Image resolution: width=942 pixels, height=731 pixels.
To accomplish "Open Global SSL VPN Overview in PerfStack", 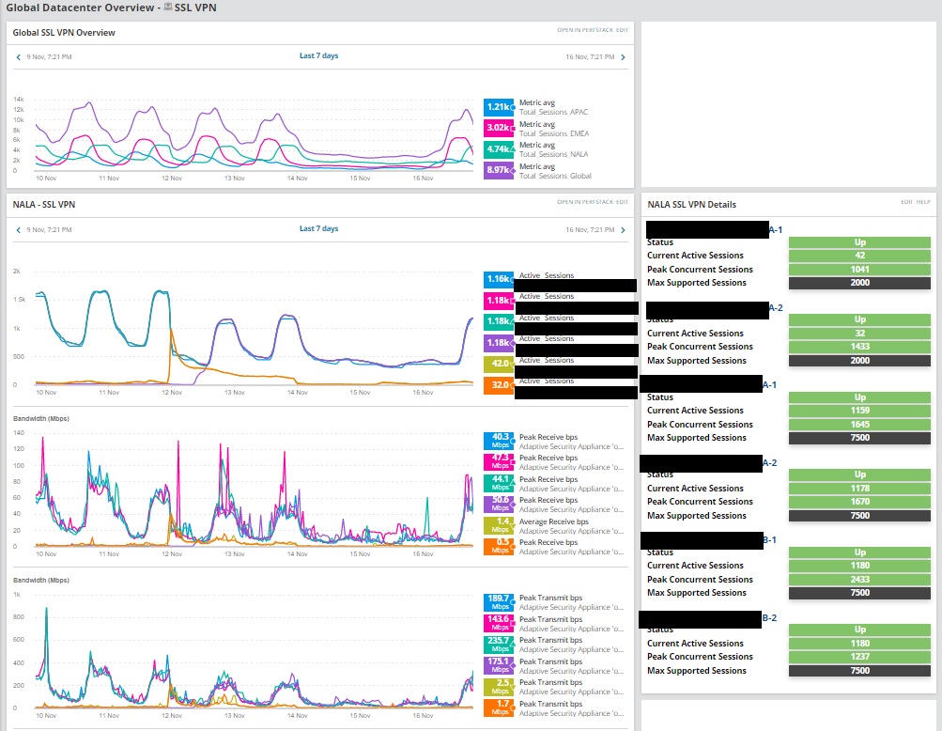I will click(584, 30).
